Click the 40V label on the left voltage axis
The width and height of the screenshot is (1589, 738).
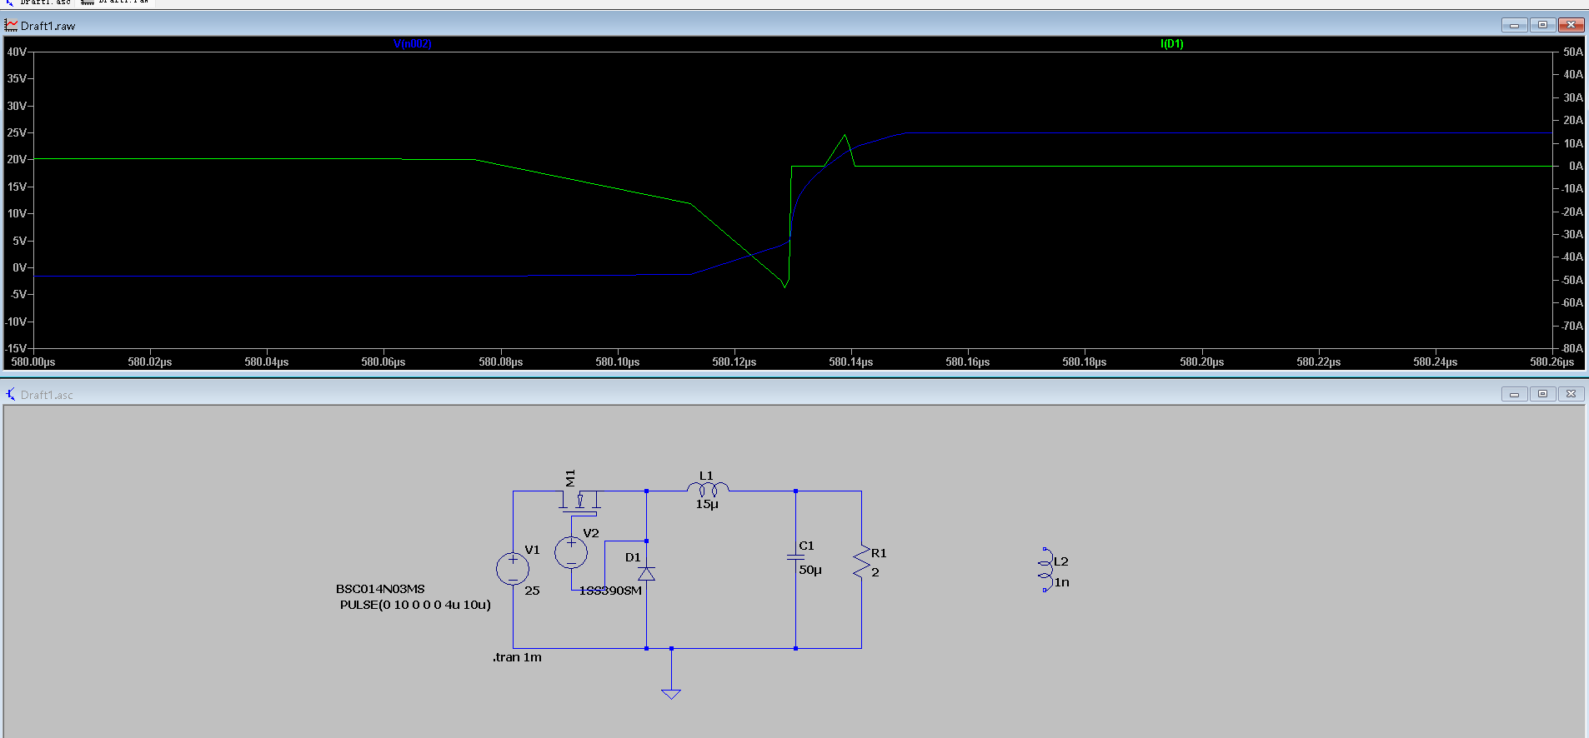(x=17, y=52)
